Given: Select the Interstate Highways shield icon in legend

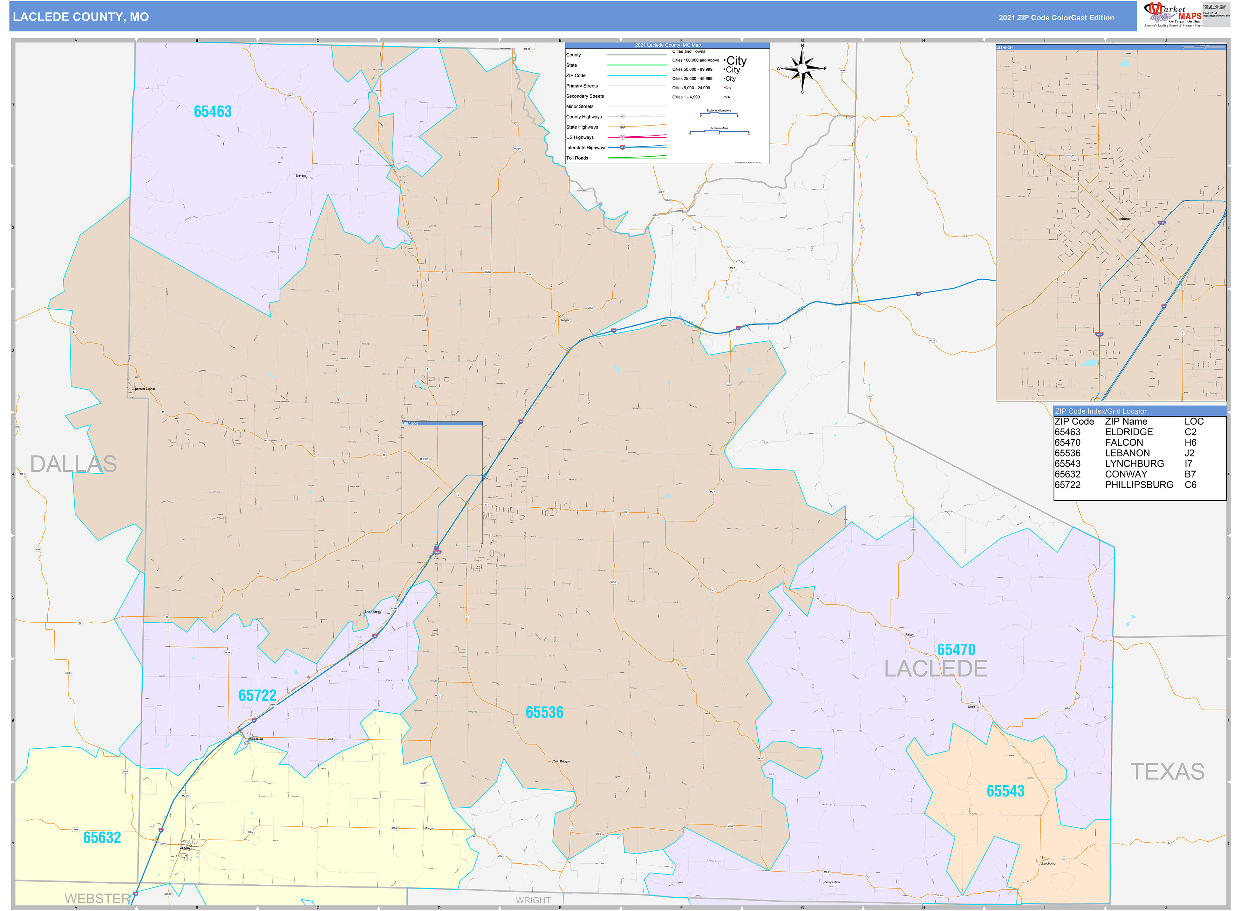Looking at the screenshot, I should [622, 148].
